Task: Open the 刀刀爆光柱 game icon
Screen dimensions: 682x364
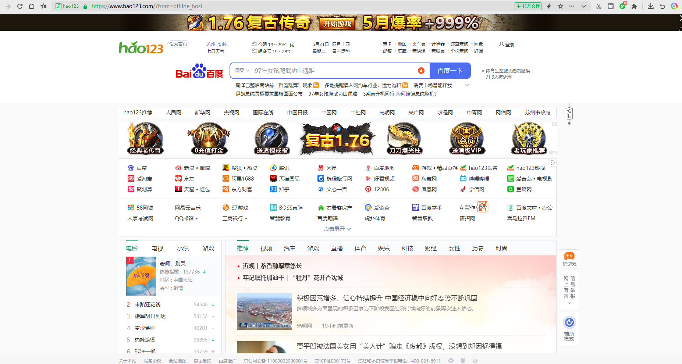Action: click(x=405, y=138)
